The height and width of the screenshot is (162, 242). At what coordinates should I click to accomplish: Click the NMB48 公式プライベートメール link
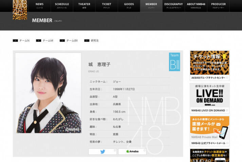click(x=209, y=143)
